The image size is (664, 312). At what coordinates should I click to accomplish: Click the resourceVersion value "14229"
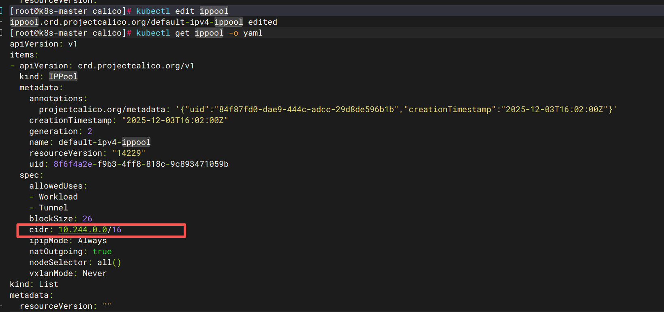129,153
